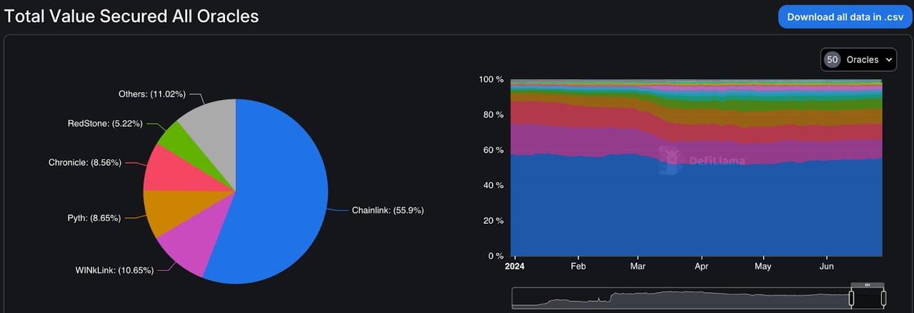Click the left handle of time range slider
This screenshot has width=914, height=313.
point(852,298)
